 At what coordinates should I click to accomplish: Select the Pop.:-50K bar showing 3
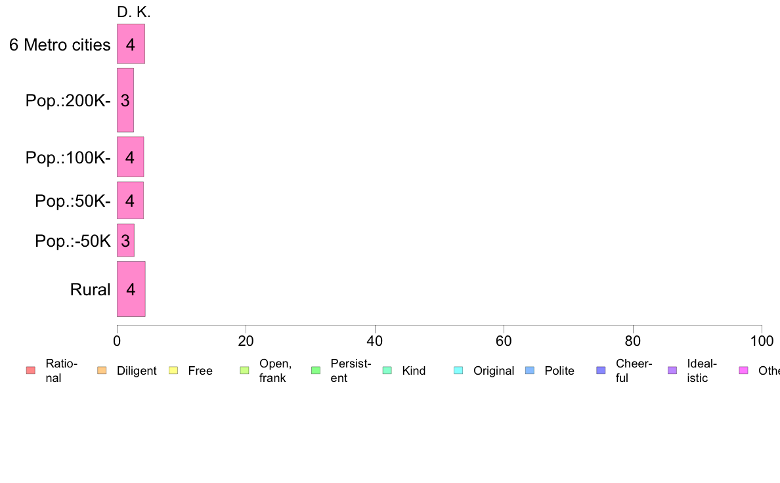(x=126, y=240)
